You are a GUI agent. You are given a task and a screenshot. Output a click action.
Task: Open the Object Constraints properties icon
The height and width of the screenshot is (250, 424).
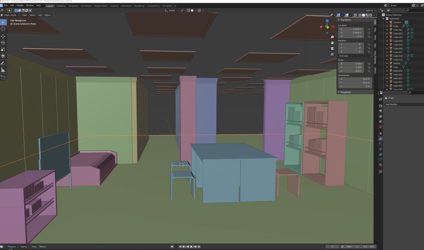[380, 155]
